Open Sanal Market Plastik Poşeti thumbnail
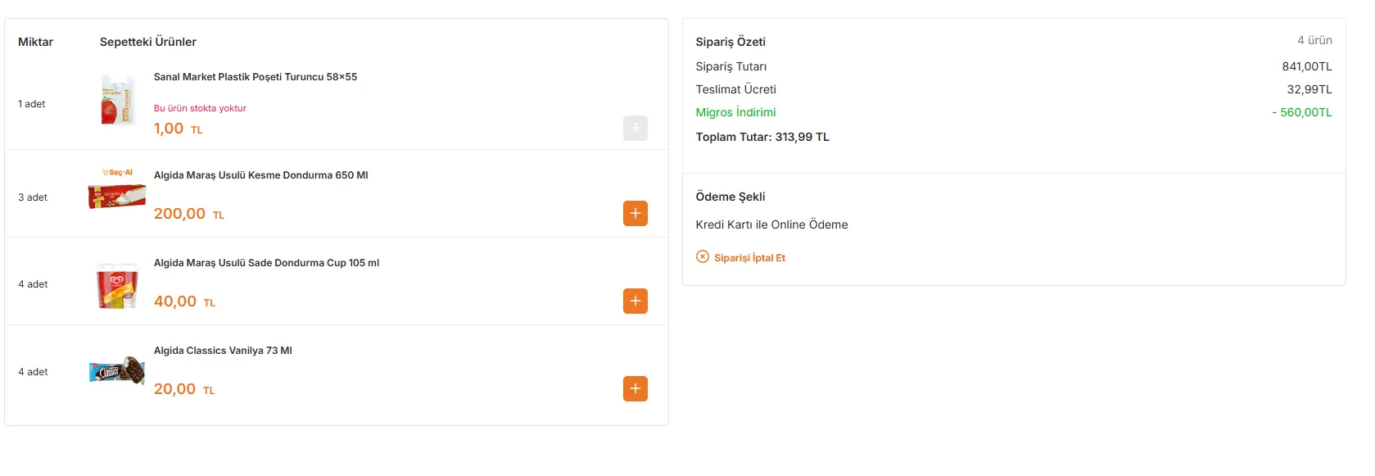1375x476 pixels. coord(117,100)
